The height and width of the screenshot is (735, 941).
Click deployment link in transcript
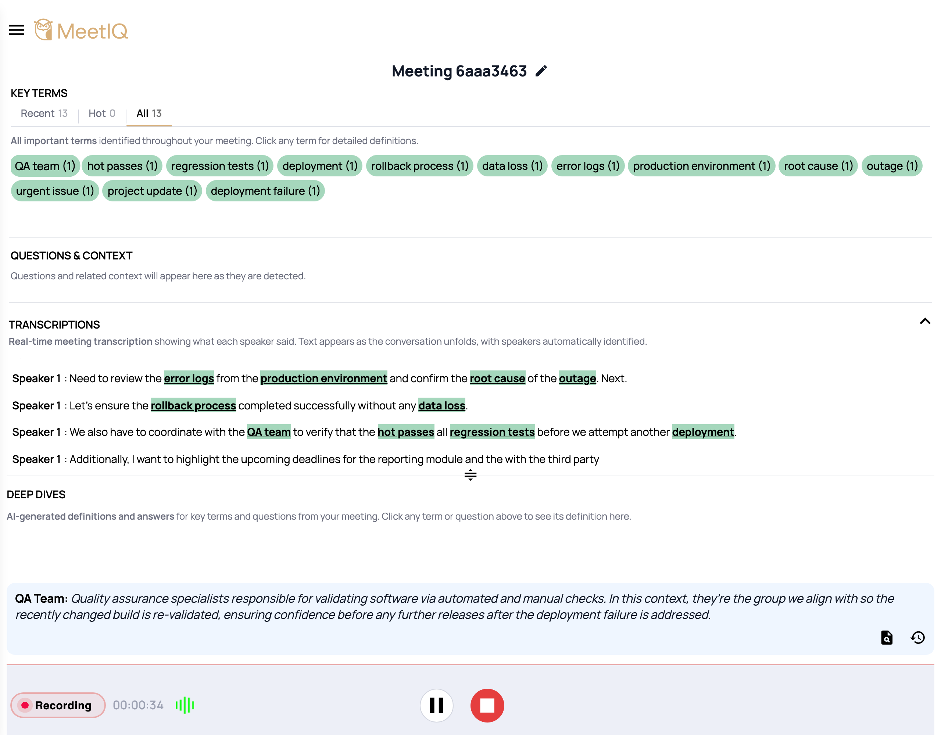703,432
